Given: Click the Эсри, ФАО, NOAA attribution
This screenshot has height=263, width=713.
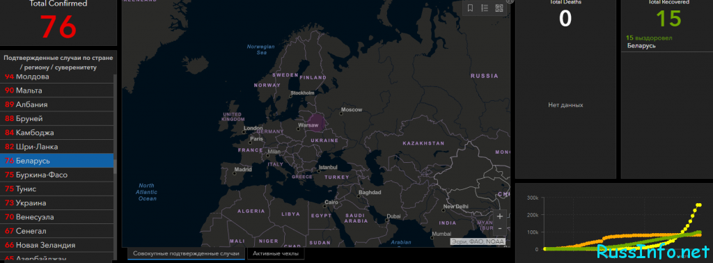Looking at the screenshot, I should (478, 241).
